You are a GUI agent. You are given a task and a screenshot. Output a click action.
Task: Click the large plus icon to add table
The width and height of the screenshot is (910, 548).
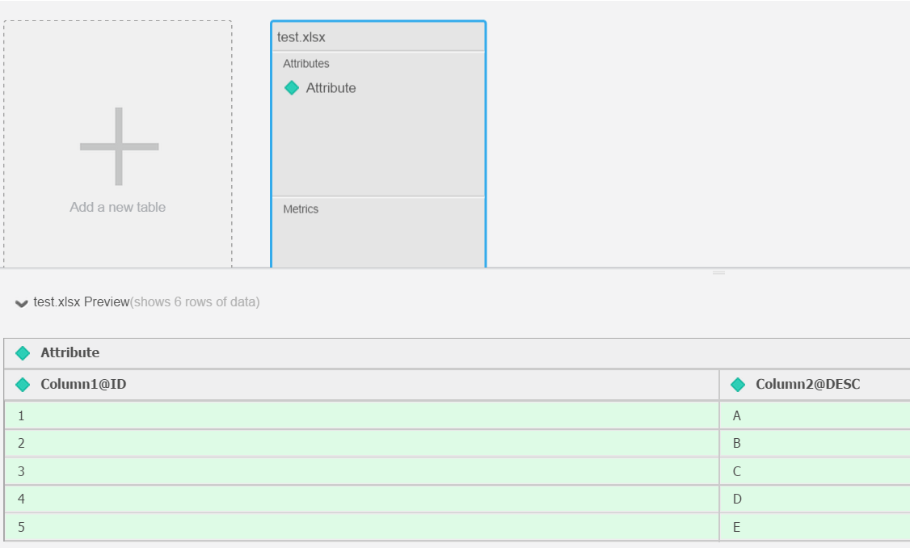pyautogui.click(x=119, y=146)
